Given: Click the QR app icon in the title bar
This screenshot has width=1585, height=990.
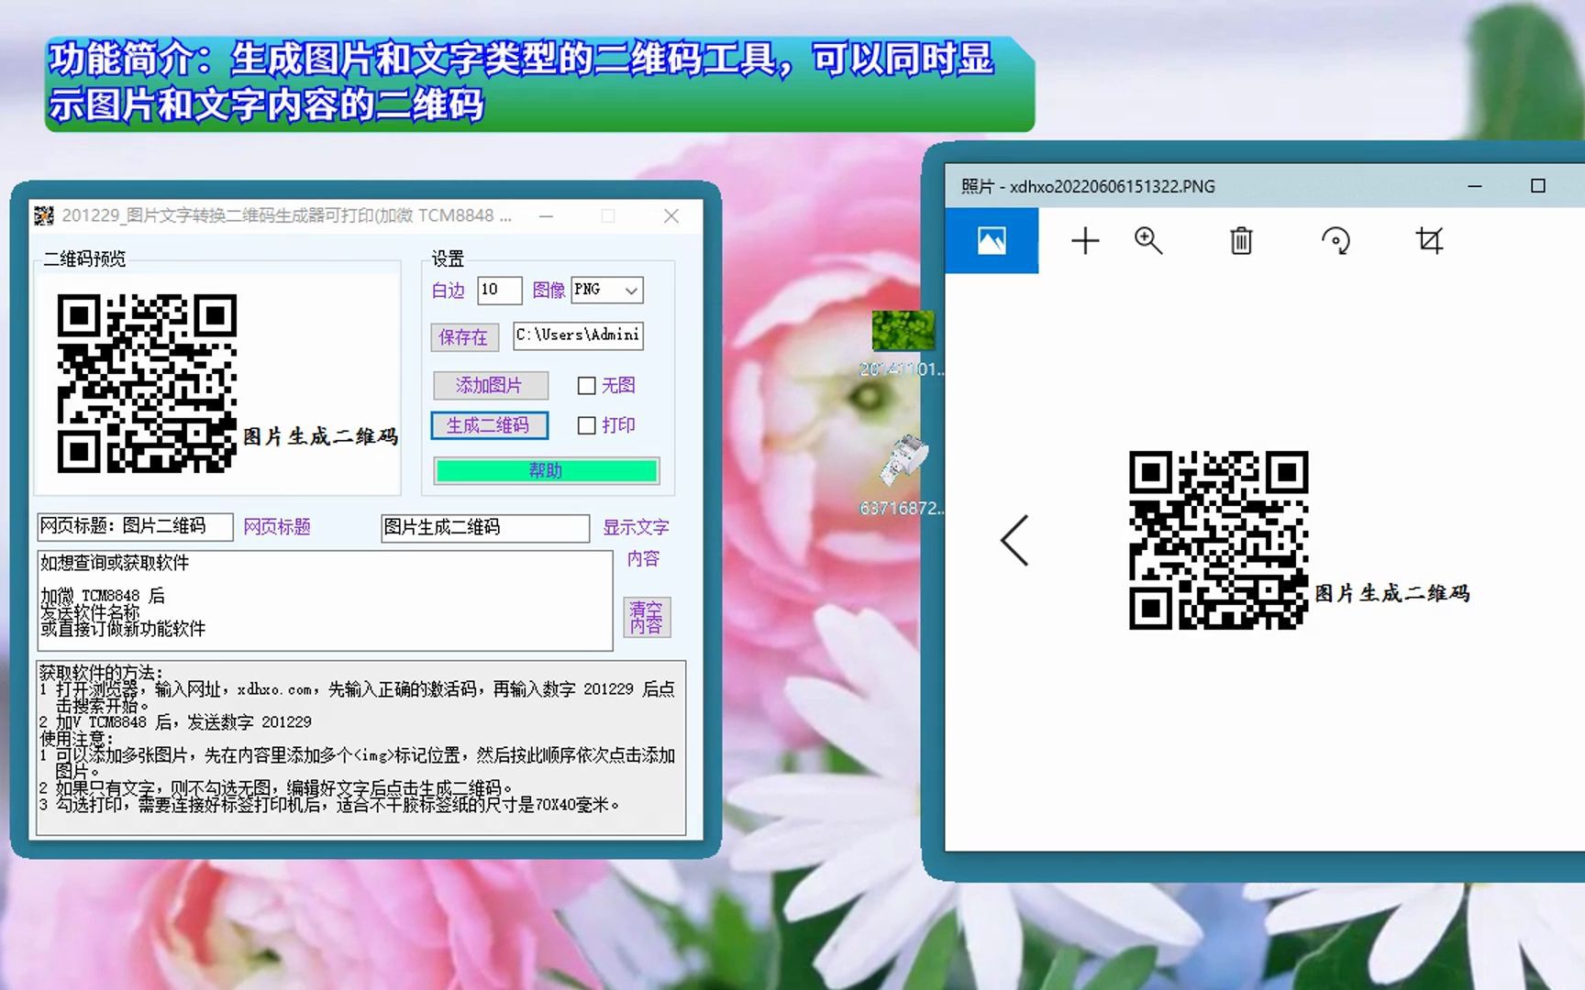Looking at the screenshot, I should 43,215.
